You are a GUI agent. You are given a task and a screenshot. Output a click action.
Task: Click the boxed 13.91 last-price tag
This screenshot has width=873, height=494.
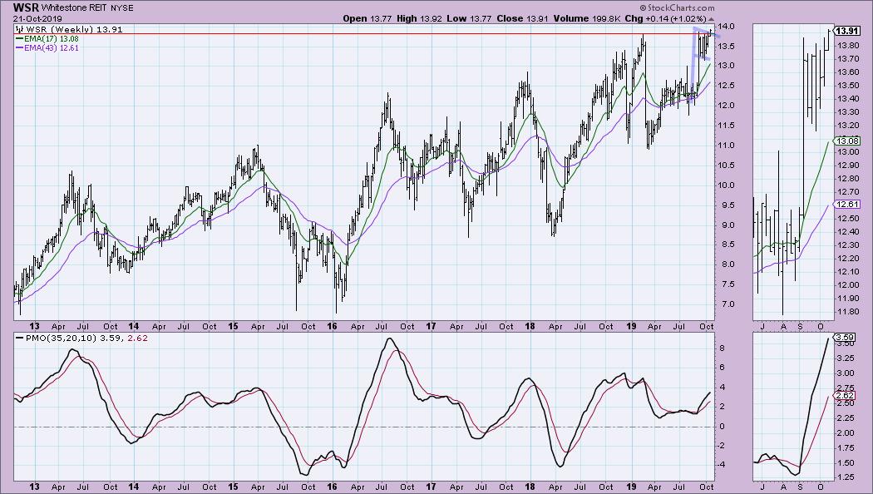tap(846, 32)
